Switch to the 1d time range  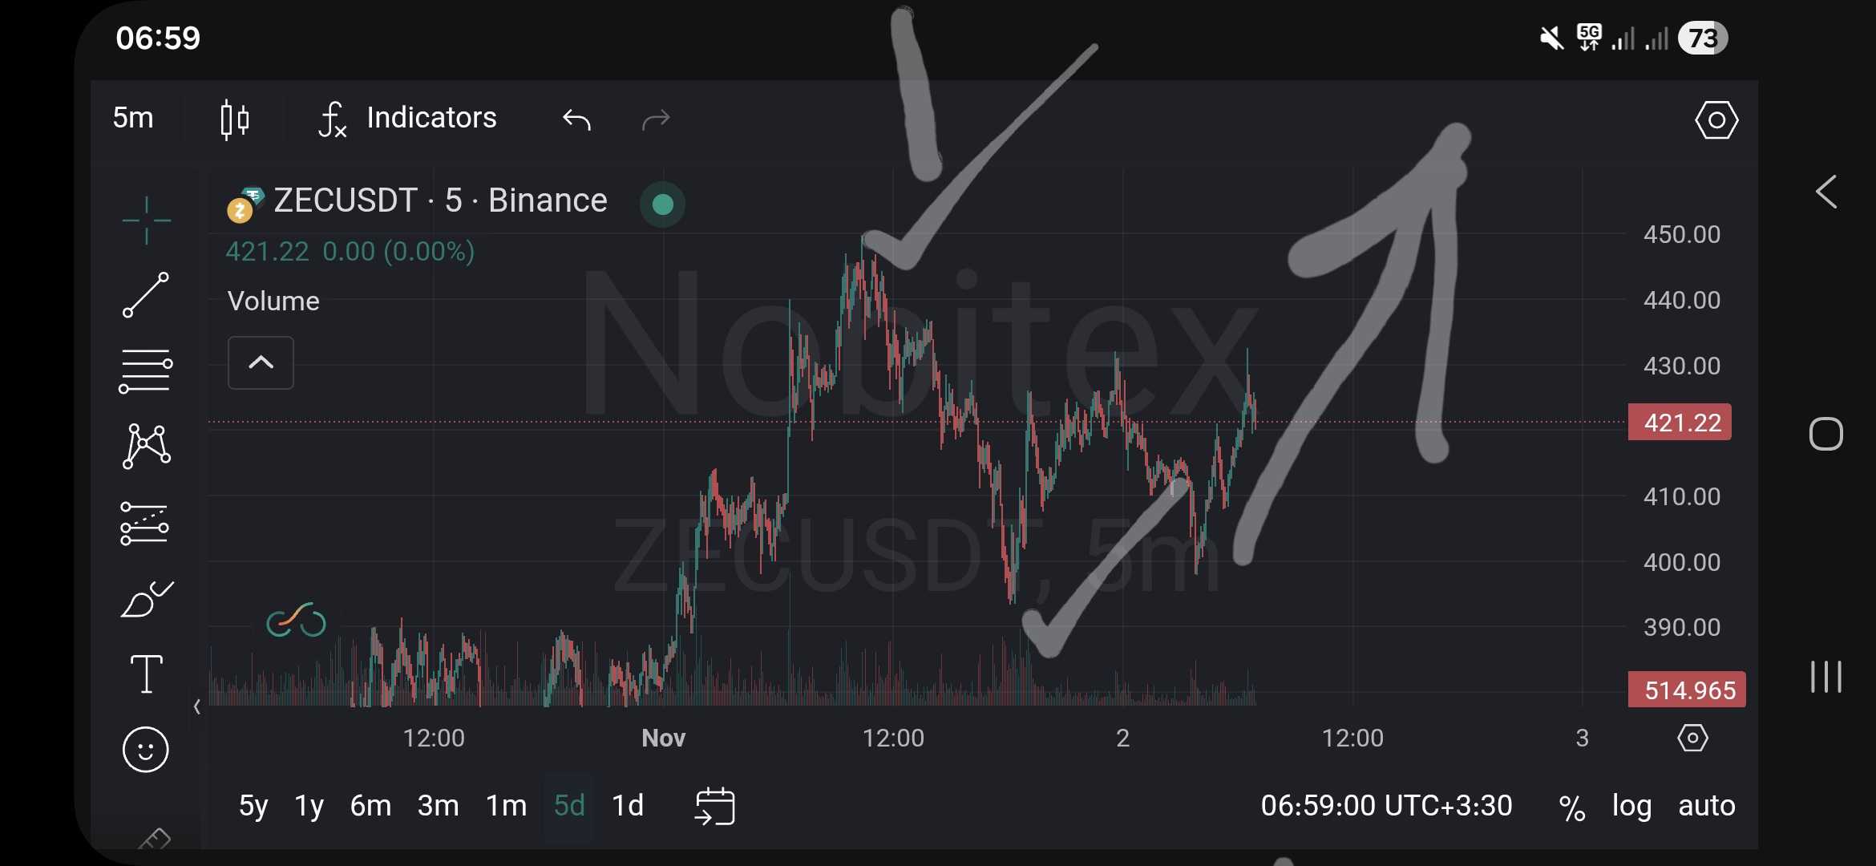click(x=628, y=806)
